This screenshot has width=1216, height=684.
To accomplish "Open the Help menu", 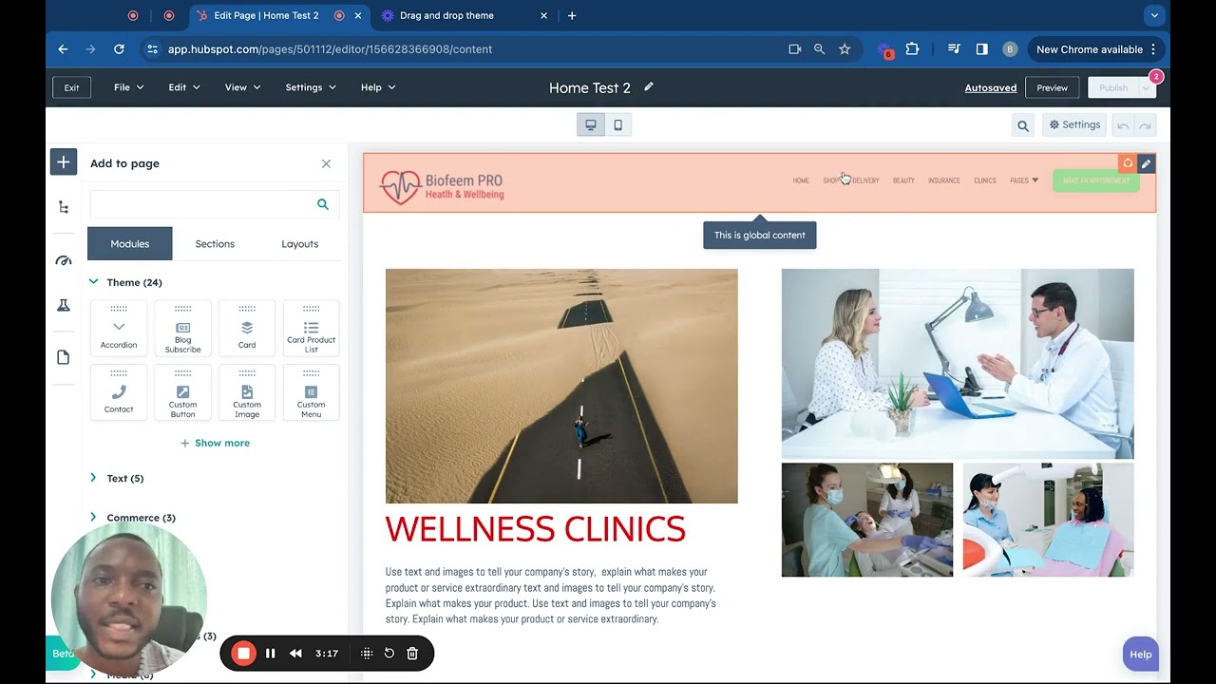I will coord(378,87).
